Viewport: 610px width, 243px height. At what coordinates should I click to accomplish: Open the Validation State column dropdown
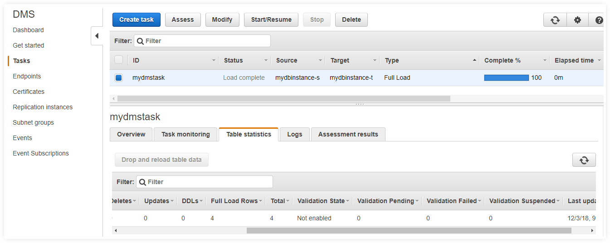[x=347, y=201]
